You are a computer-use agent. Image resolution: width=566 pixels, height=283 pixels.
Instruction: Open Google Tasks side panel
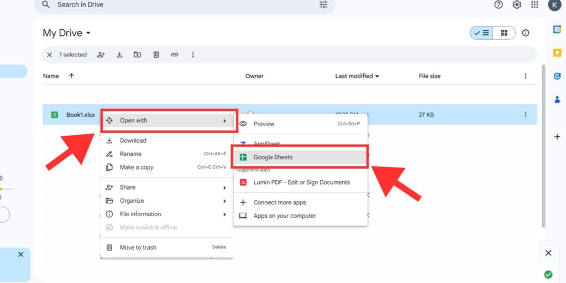click(557, 76)
